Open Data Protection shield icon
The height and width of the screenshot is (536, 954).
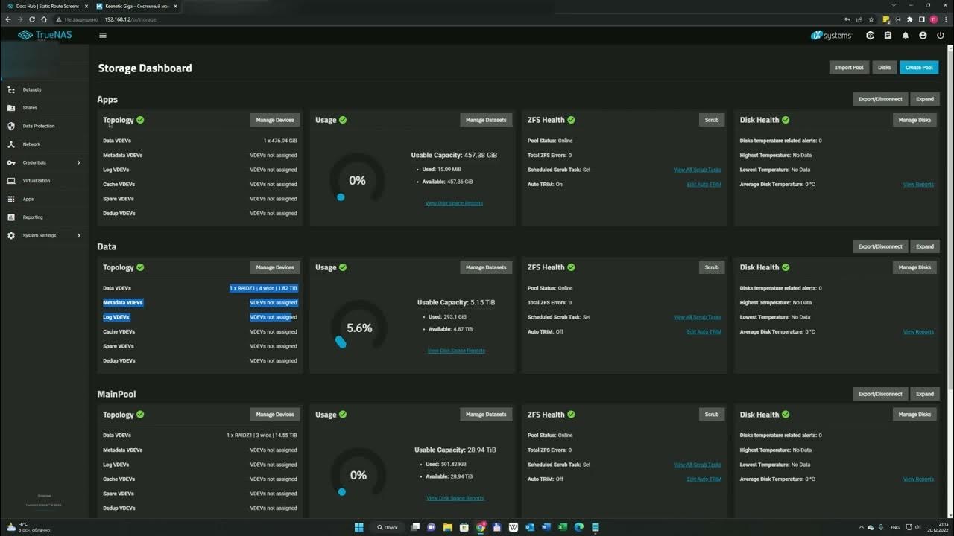(11, 126)
